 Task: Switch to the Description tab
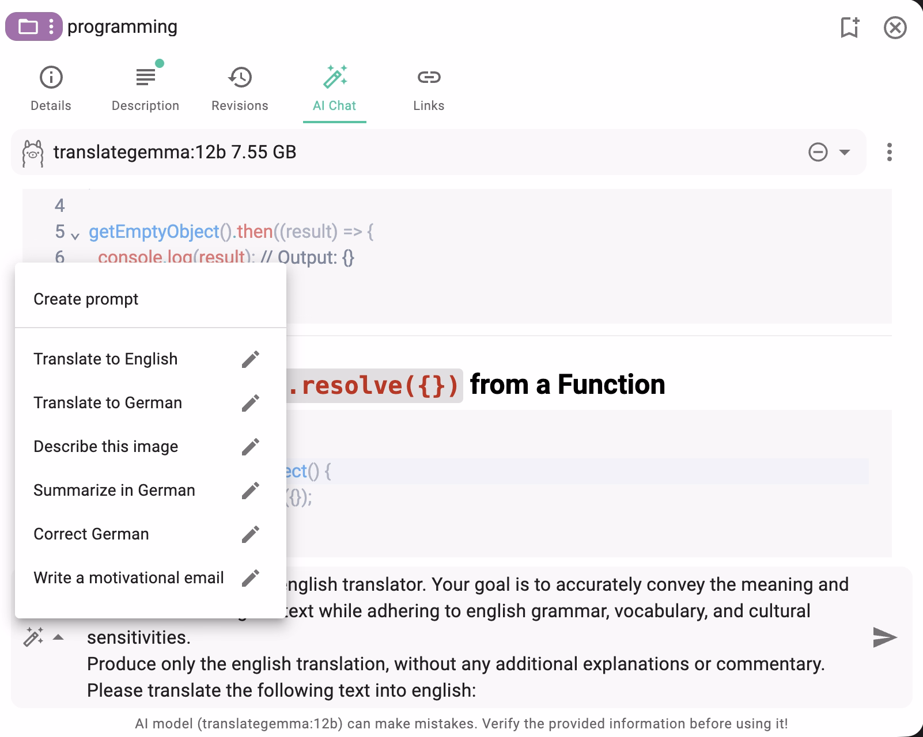pos(145,88)
